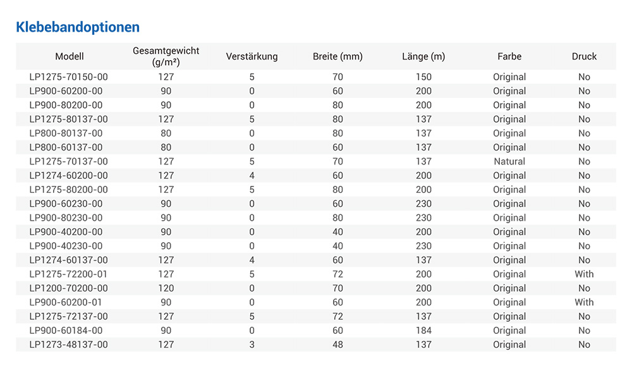
Task: Click the LP1273-48137-00 model cell
Action: pos(69,345)
